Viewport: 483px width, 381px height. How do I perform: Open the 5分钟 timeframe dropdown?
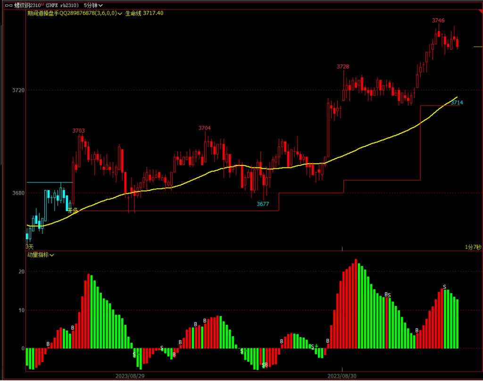pos(93,5)
